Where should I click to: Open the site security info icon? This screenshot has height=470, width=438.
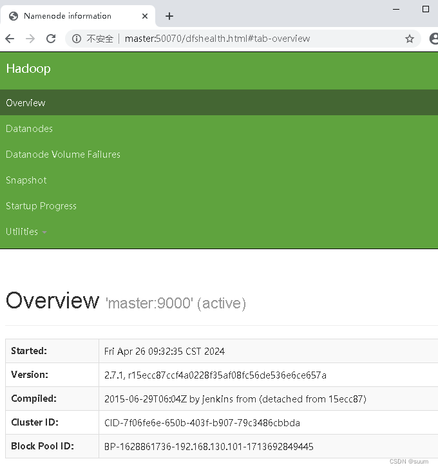(77, 39)
